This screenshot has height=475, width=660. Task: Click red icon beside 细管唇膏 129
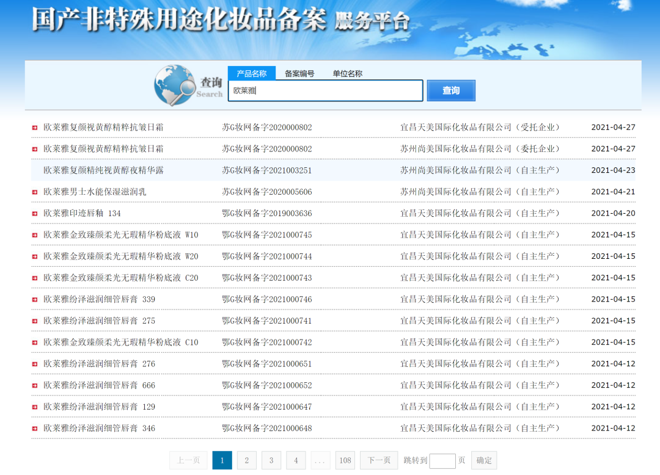[35, 407]
